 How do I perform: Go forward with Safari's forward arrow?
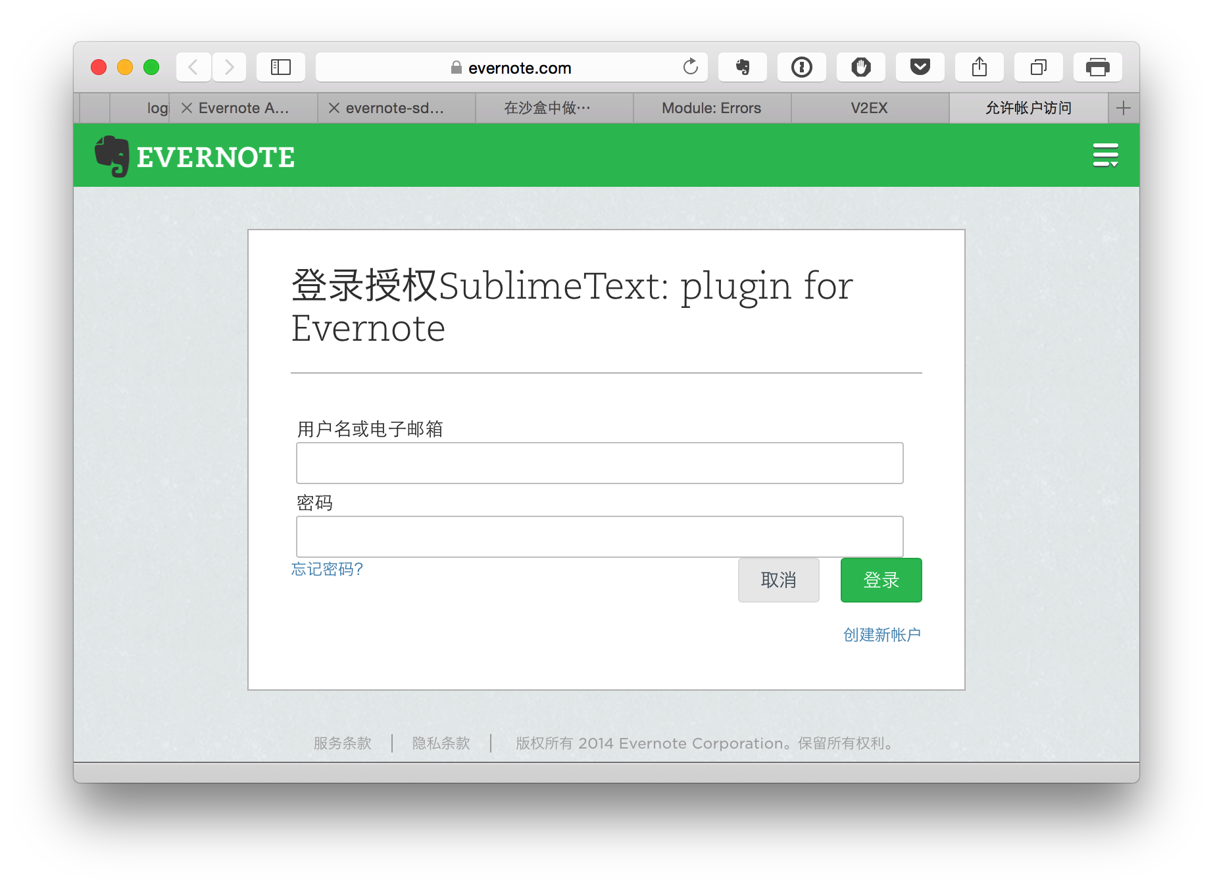[x=229, y=67]
